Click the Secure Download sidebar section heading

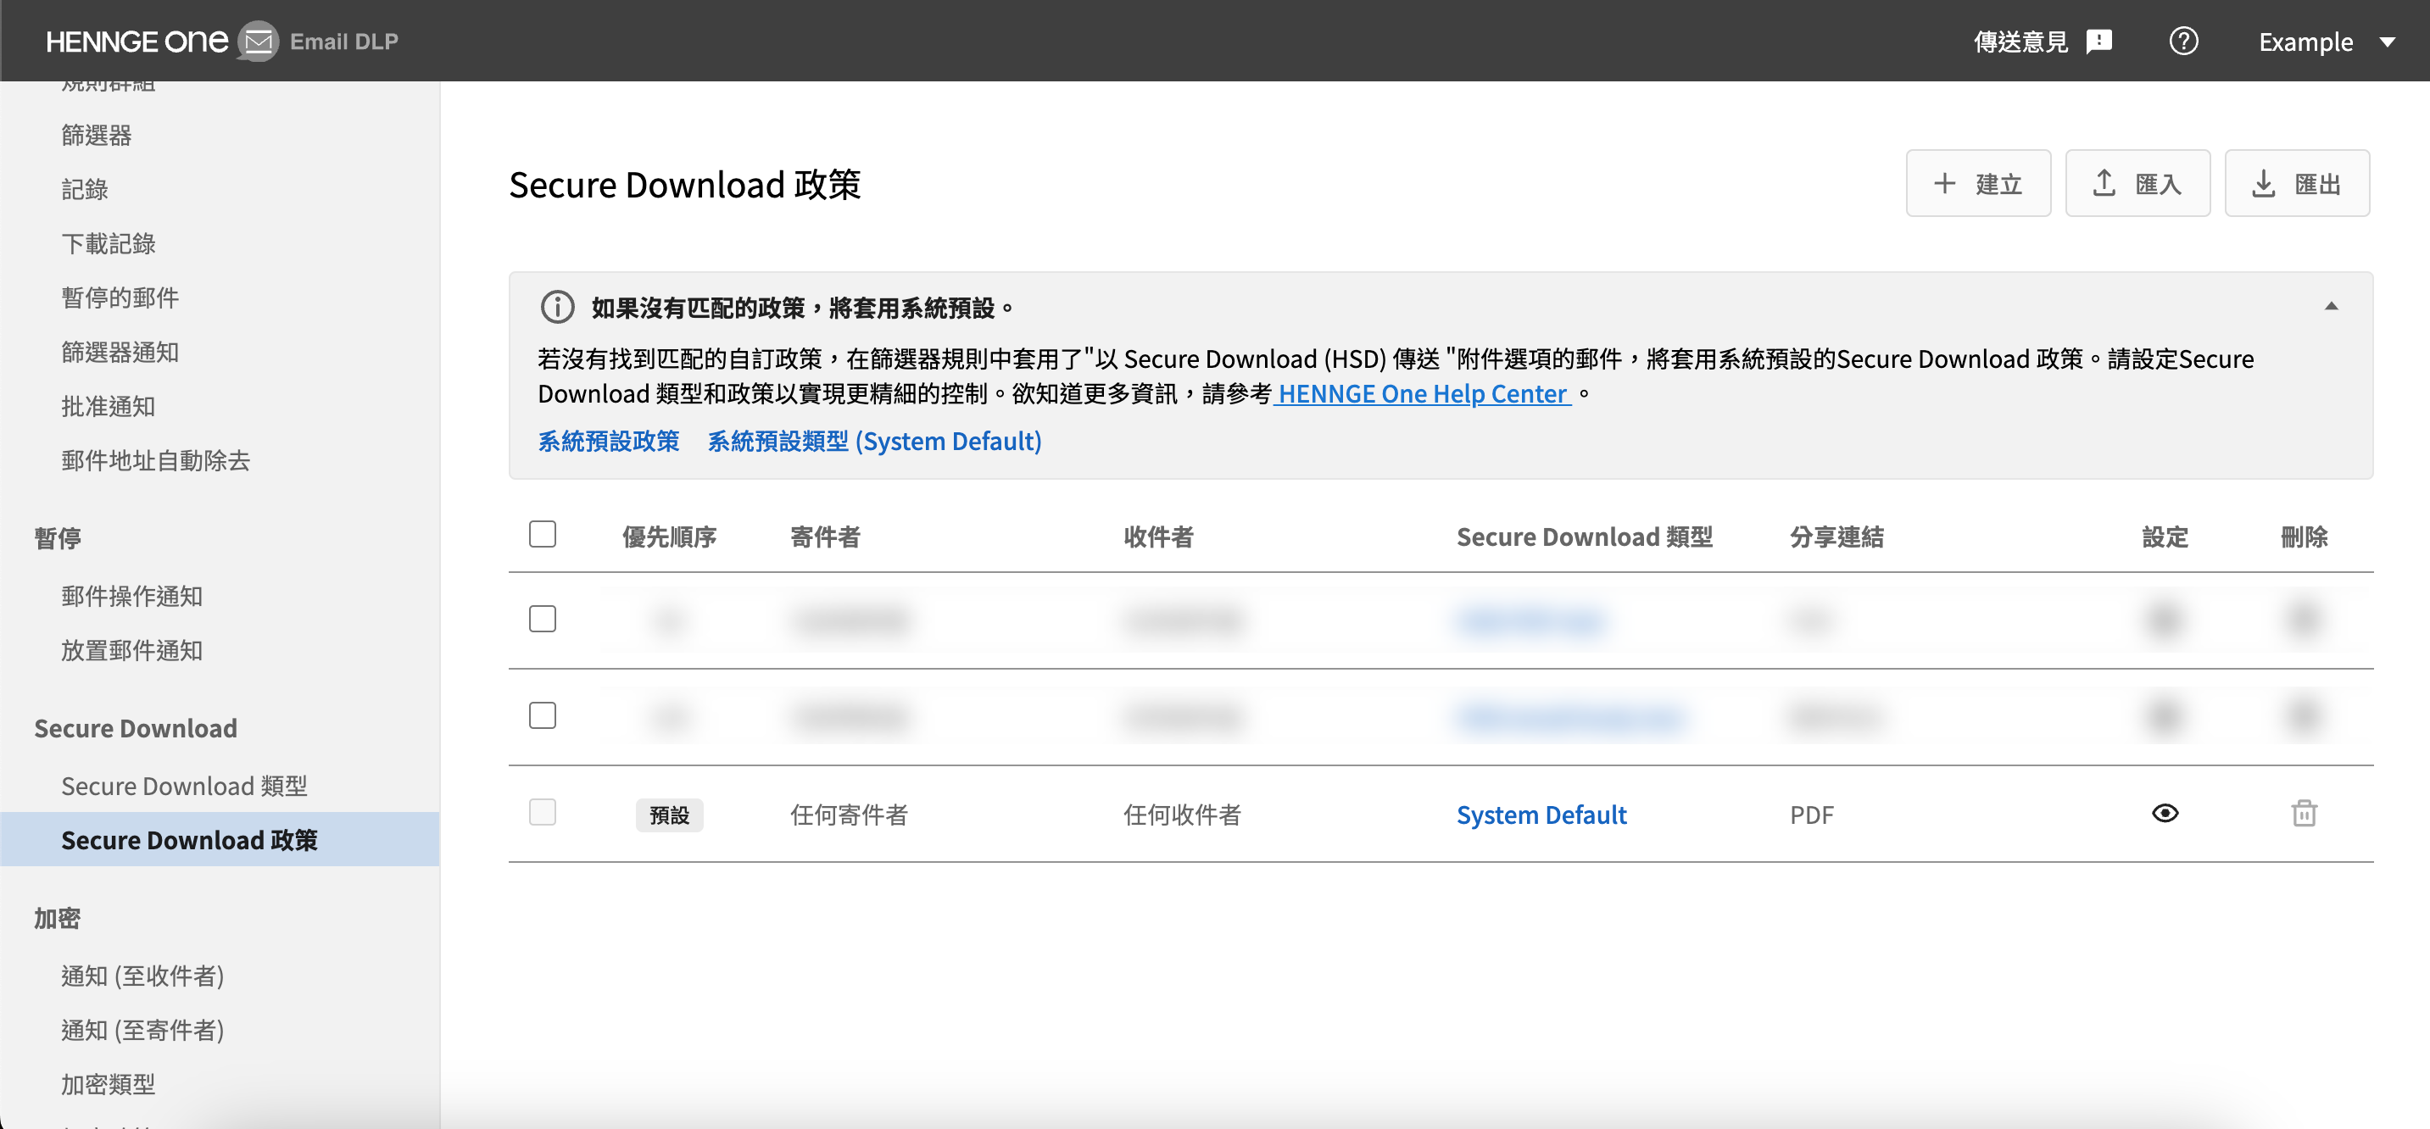coord(136,728)
